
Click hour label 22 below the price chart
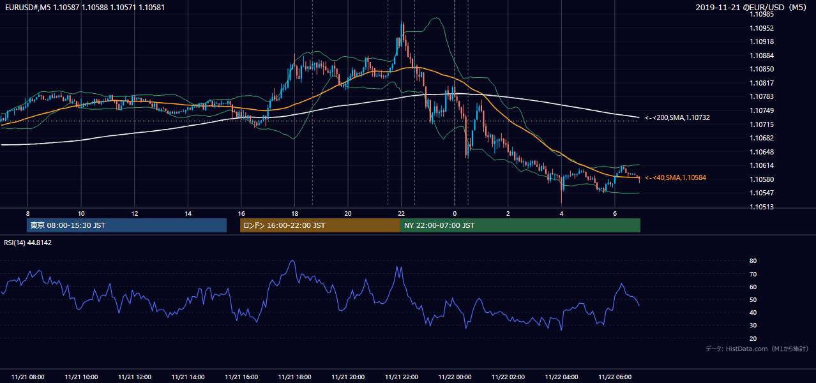401,213
